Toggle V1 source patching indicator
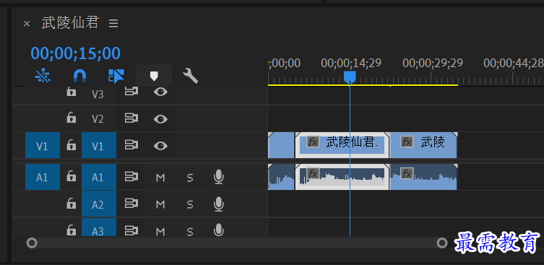Screen dimensions: 544x265 tap(43, 145)
